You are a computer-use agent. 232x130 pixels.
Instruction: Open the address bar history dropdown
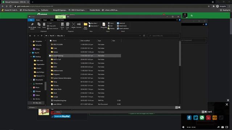point(140,36)
